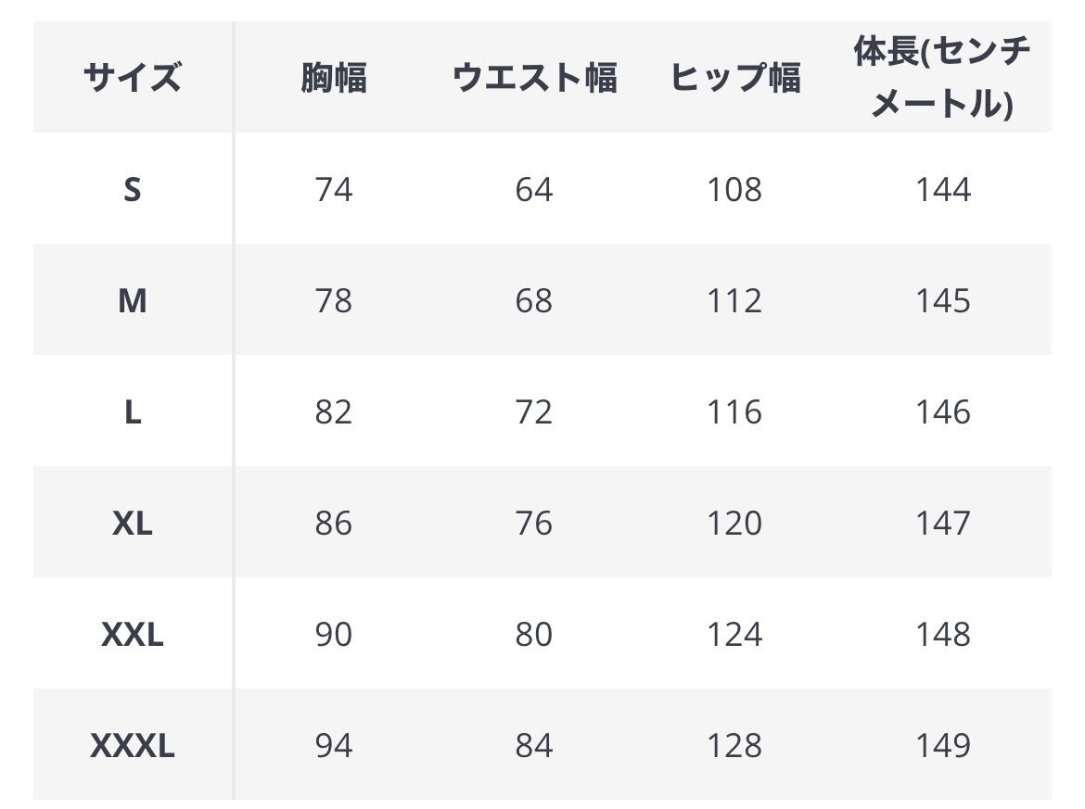Click chest width value 74
Screen dimensions: 1085x809
tap(334, 190)
